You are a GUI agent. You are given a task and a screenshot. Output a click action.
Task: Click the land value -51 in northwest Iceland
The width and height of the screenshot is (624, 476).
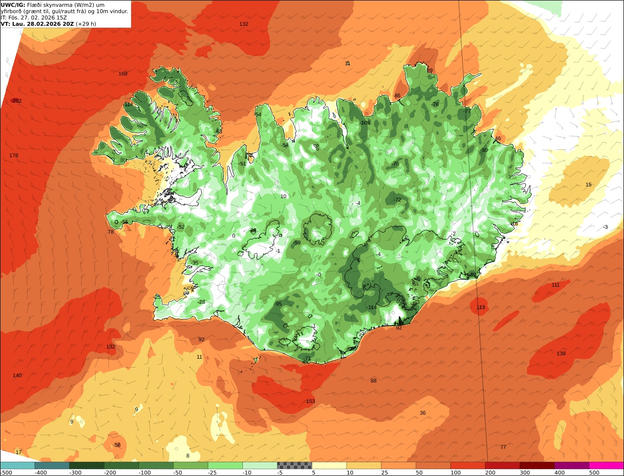[242, 164]
